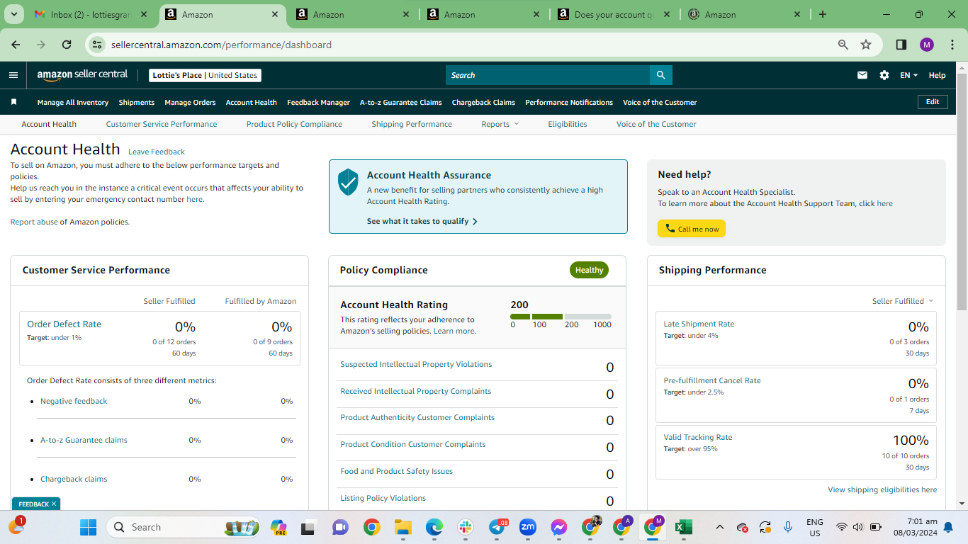Viewport: 968px width, 544px height.
Task: Open the Chrome three-dot menu
Action: [951, 45]
